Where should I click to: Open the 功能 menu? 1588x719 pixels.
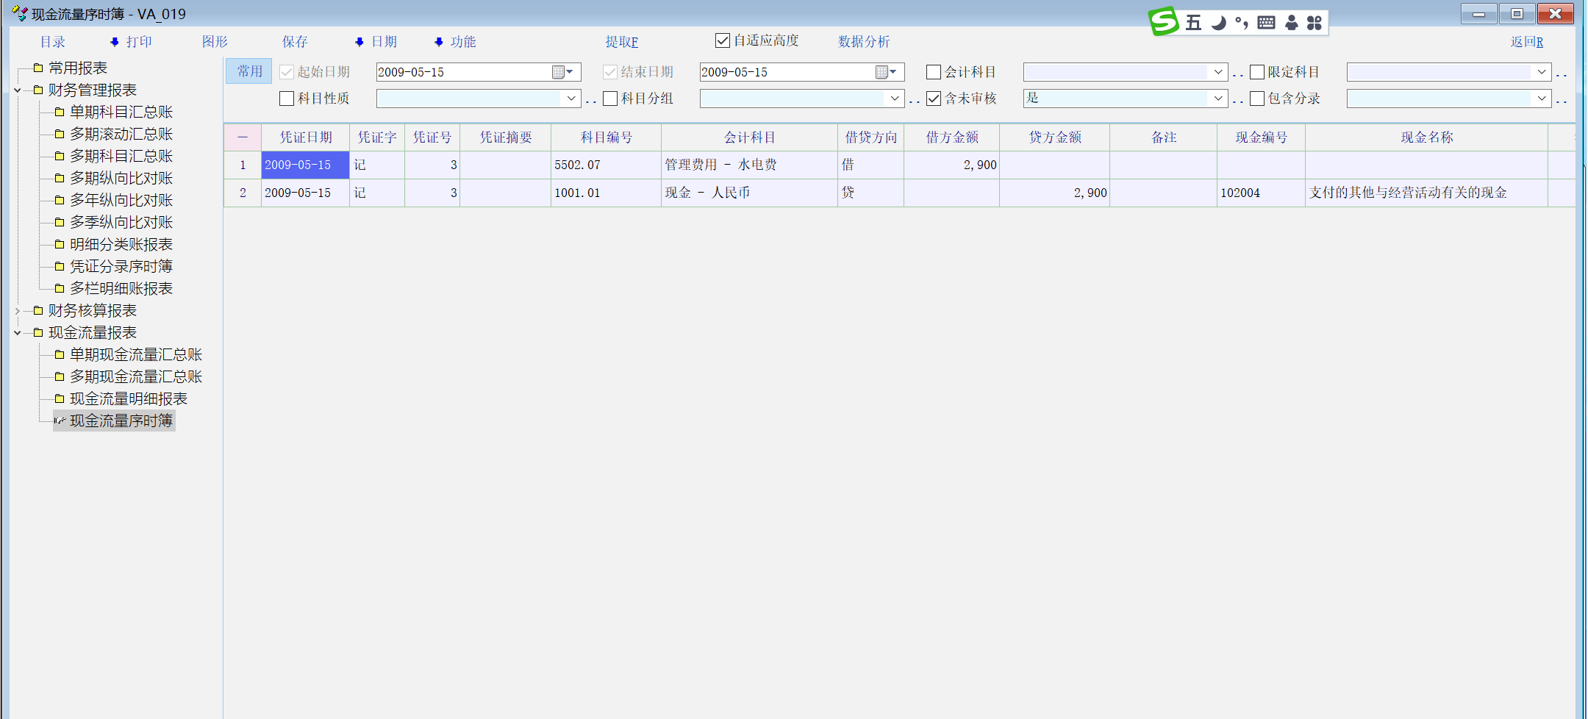(x=456, y=42)
